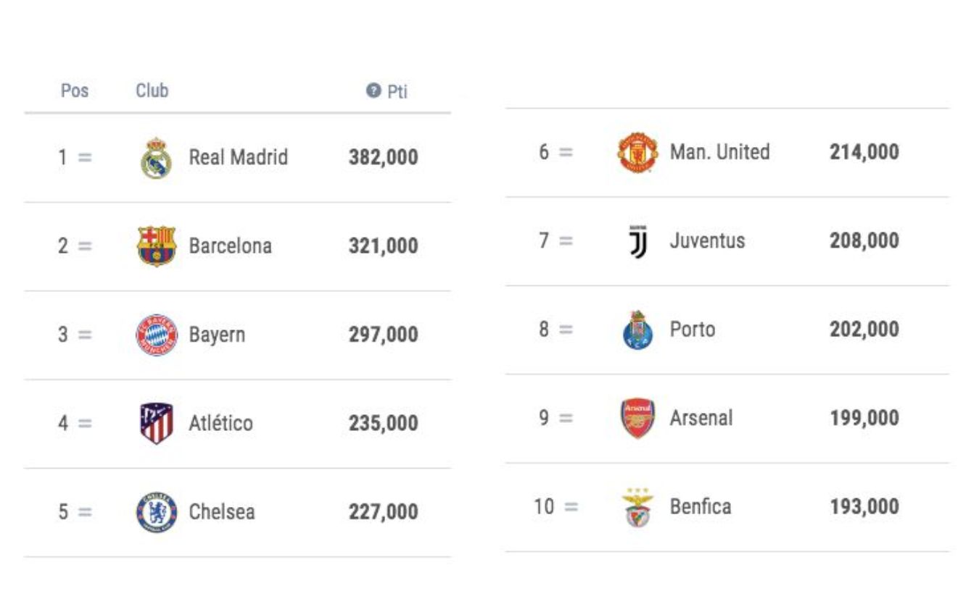Open the Chelsea crest icon

[x=157, y=512]
